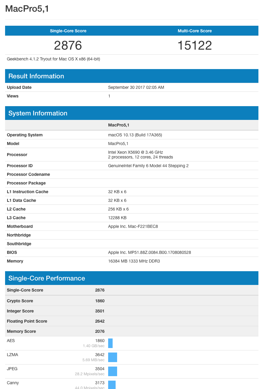Image resolution: width=262 pixels, height=389 pixels.
Task: Click the Memory row label
Action: point(15,261)
